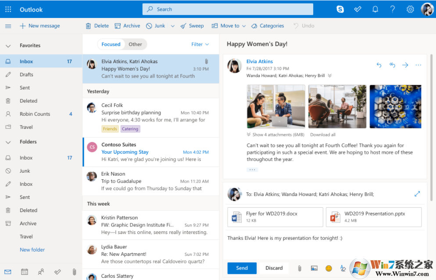This screenshot has width=436, height=280.
Task: Attach a file to the reply
Action: tap(300, 268)
